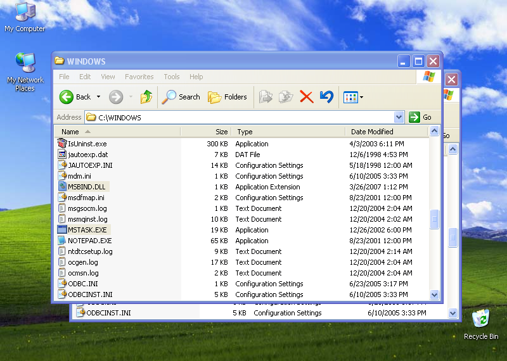Select ODBCINST.INI icon in front window
The height and width of the screenshot is (361, 507).
61,294
